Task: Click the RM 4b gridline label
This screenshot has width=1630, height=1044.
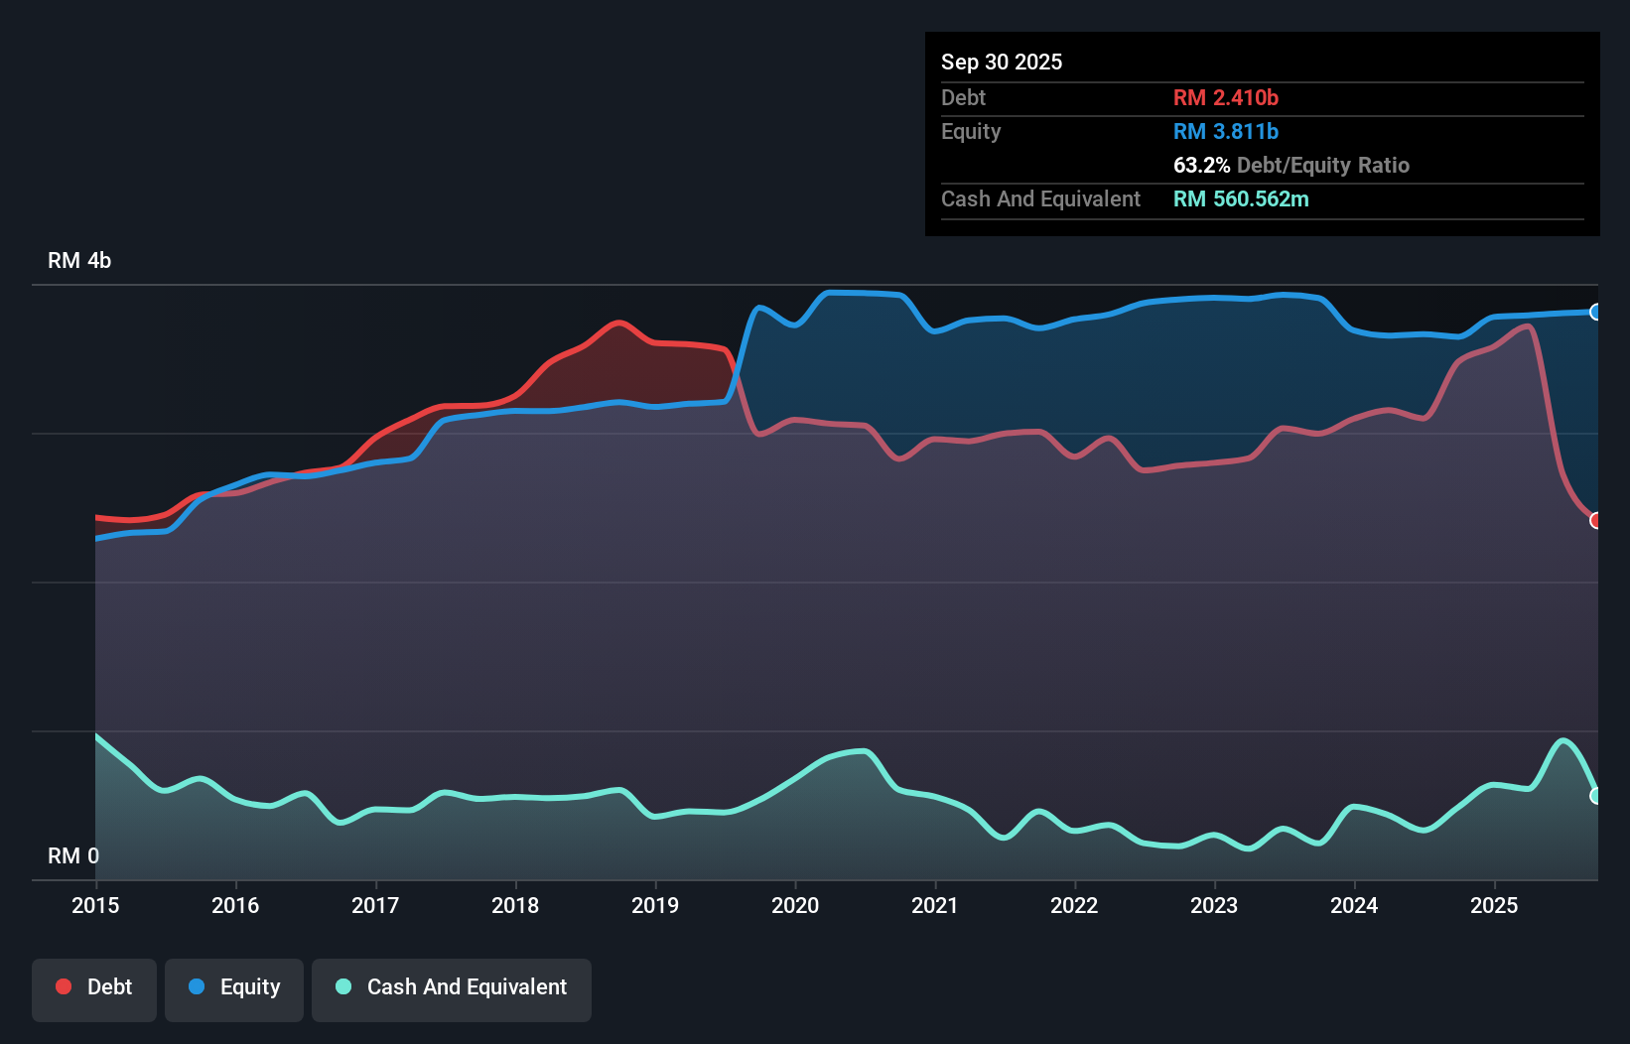Action: coord(79,260)
